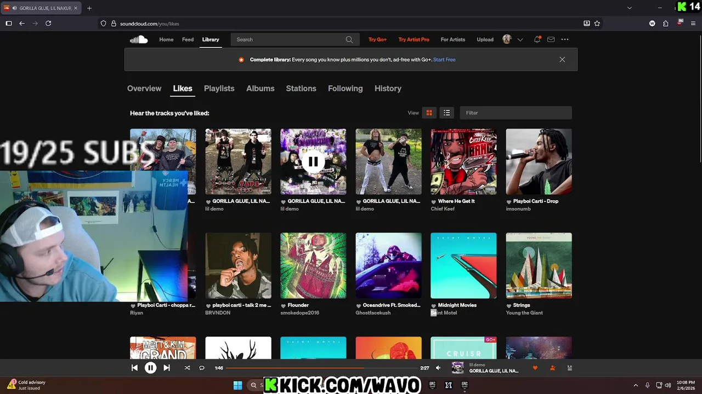Image resolution: width=702 pixels, height=394 pixels.
Task: Click the Windows Start button
Action: point(237,385)
